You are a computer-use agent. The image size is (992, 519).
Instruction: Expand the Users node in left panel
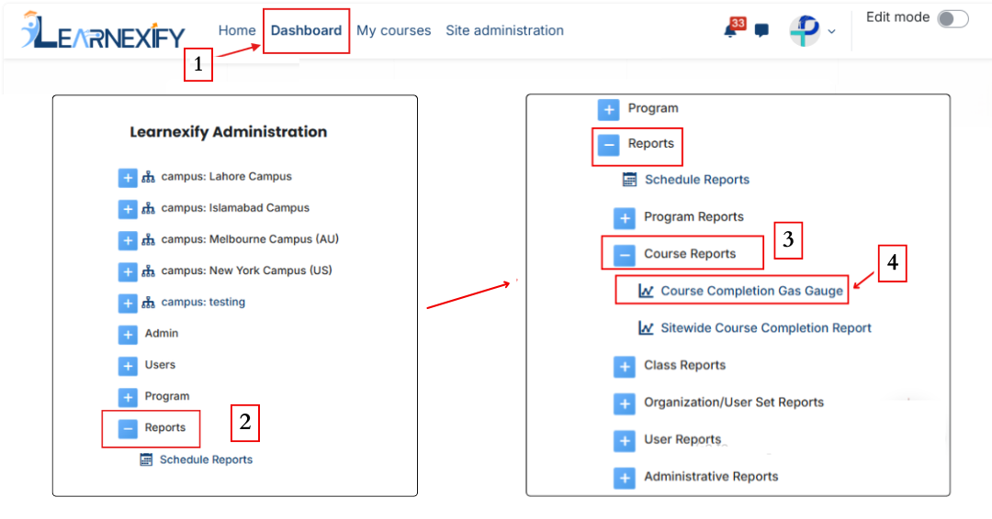(x=128, y=366)
